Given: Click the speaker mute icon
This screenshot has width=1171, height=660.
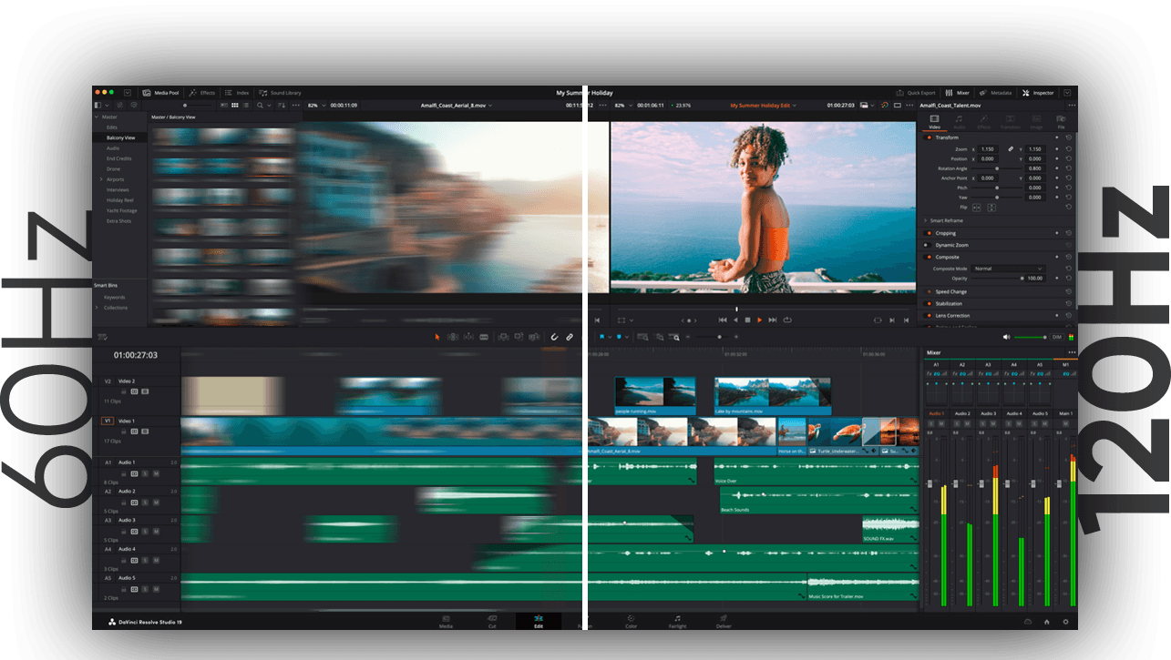Looking at the screenshot, I should click(x=1007, y=337).
